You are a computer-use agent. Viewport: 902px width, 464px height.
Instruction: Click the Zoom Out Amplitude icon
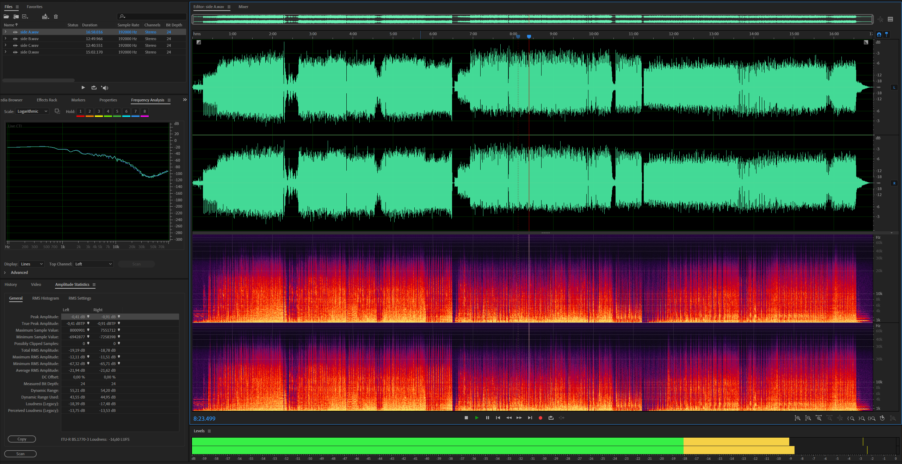(808, 418)
